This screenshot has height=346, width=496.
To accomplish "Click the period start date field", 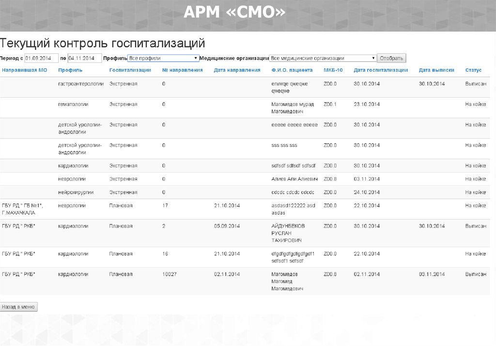I will (41, 58).
